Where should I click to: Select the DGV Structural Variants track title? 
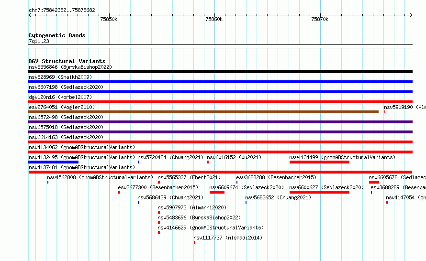click(67, 61)
